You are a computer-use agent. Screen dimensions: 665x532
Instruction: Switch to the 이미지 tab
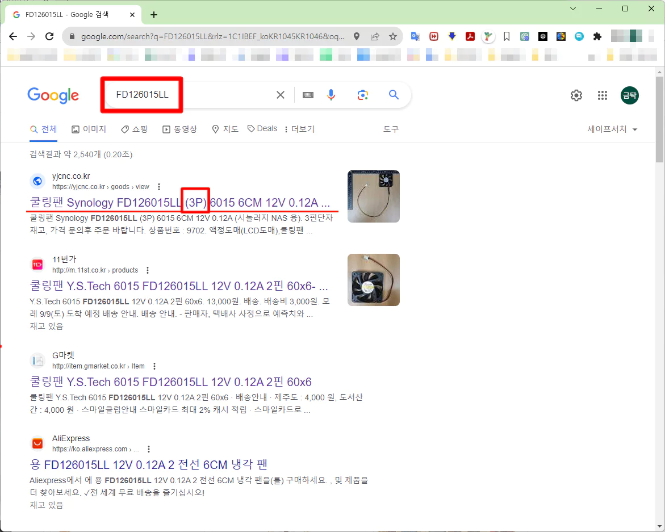click(89, 129)
